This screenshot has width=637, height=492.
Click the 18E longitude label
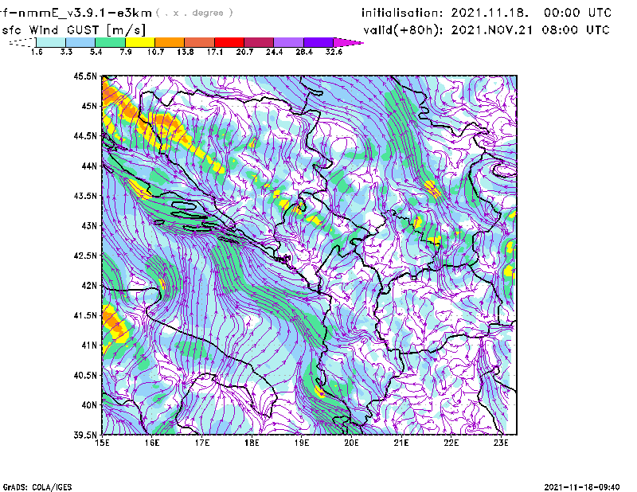click(252, 443)
